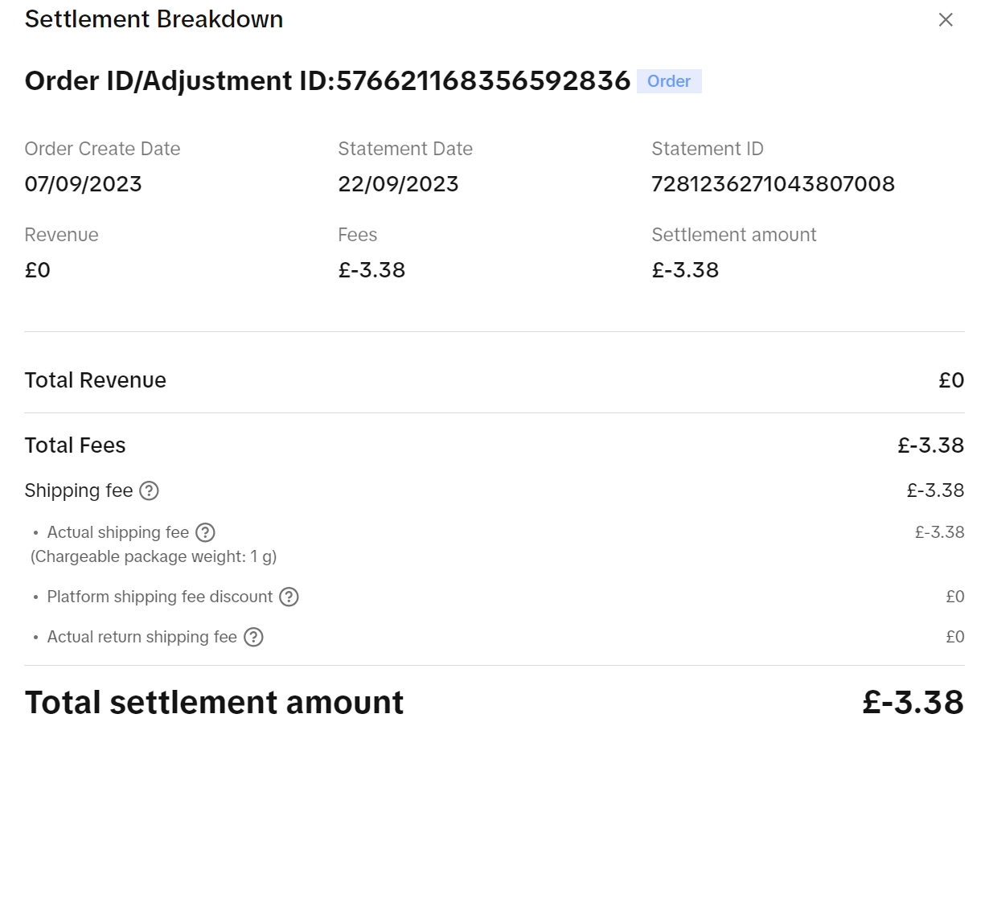Click the Actual return shipping fee label
Image resolution: width=989 pixels, height=911 pixels.
[x=142, y=637]
